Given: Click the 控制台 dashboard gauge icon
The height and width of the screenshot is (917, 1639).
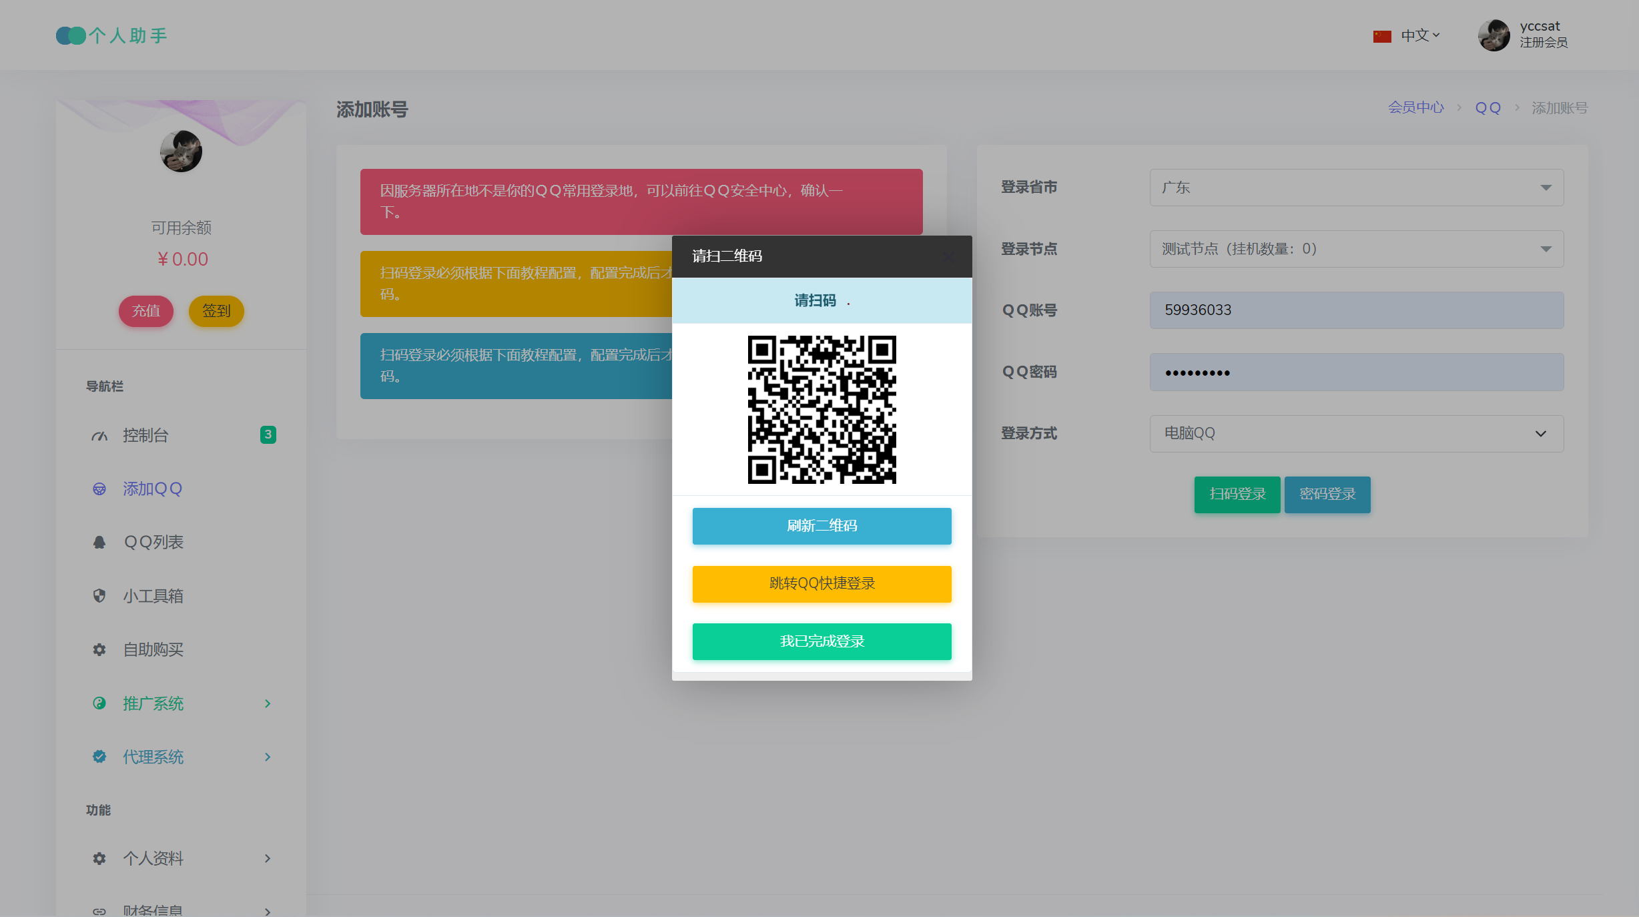Looking at the screenshot, I should click(x=99, y=436).
